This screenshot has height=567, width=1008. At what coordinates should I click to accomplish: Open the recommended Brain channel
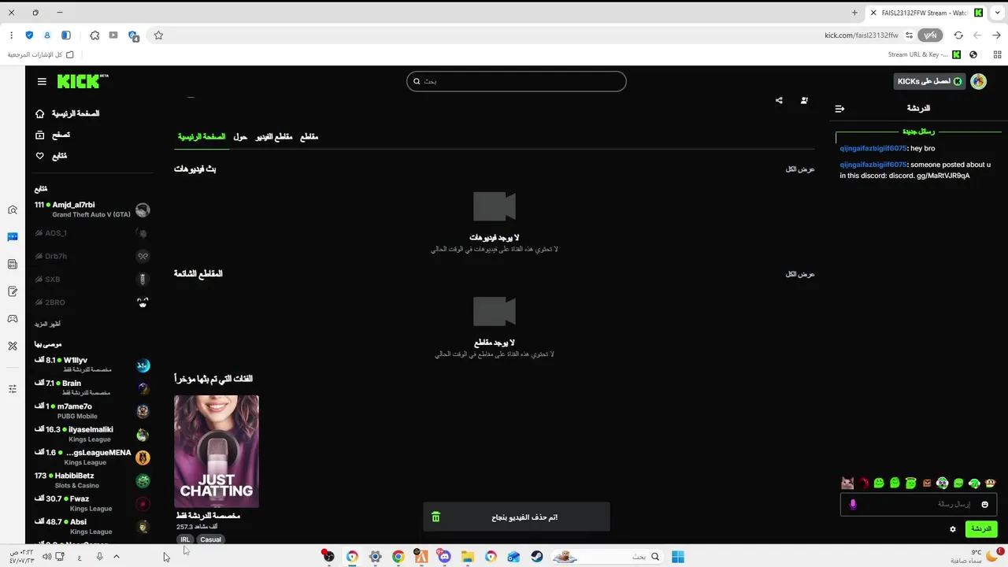91,387
